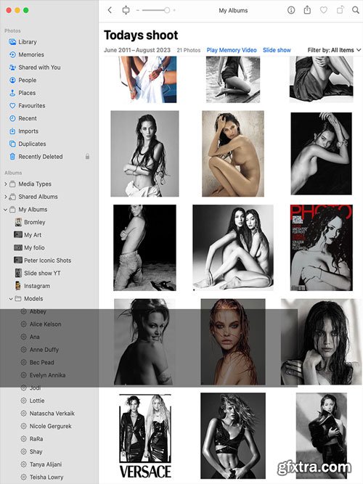
Task: Open search with the magnifier icon
Action: click(356, 10)
